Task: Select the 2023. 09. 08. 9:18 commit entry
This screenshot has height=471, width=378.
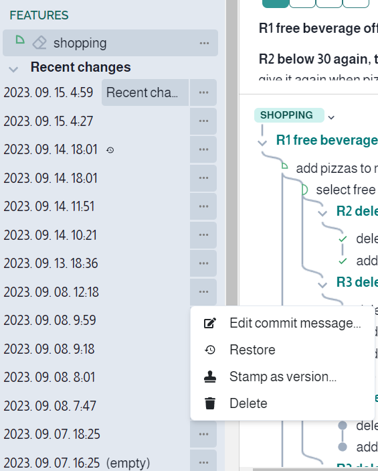Action: [x=50, y=349]
